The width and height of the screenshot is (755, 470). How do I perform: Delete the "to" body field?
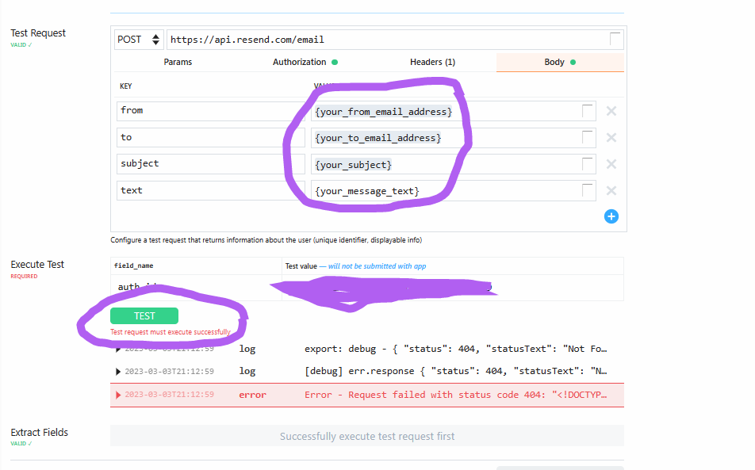click(x=611, y=137)
